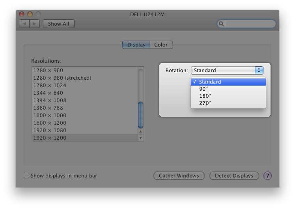Choose the 1600 × 1000 resolution
Image resolution: width=295 pixels, height=209 pixels.
tap(85, 115)
